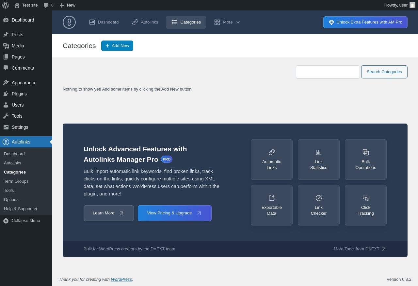The image size is (418, 286).
Task: Switch to the Autolinks tab in plugin header
Action: tap(145, 22)
